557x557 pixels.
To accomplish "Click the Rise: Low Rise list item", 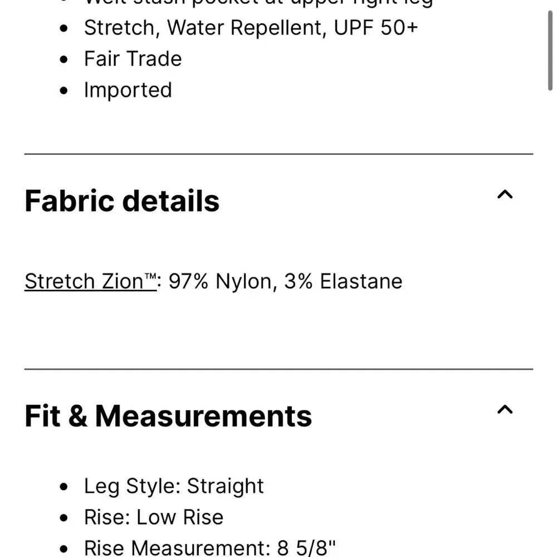I will coord(153,517).
